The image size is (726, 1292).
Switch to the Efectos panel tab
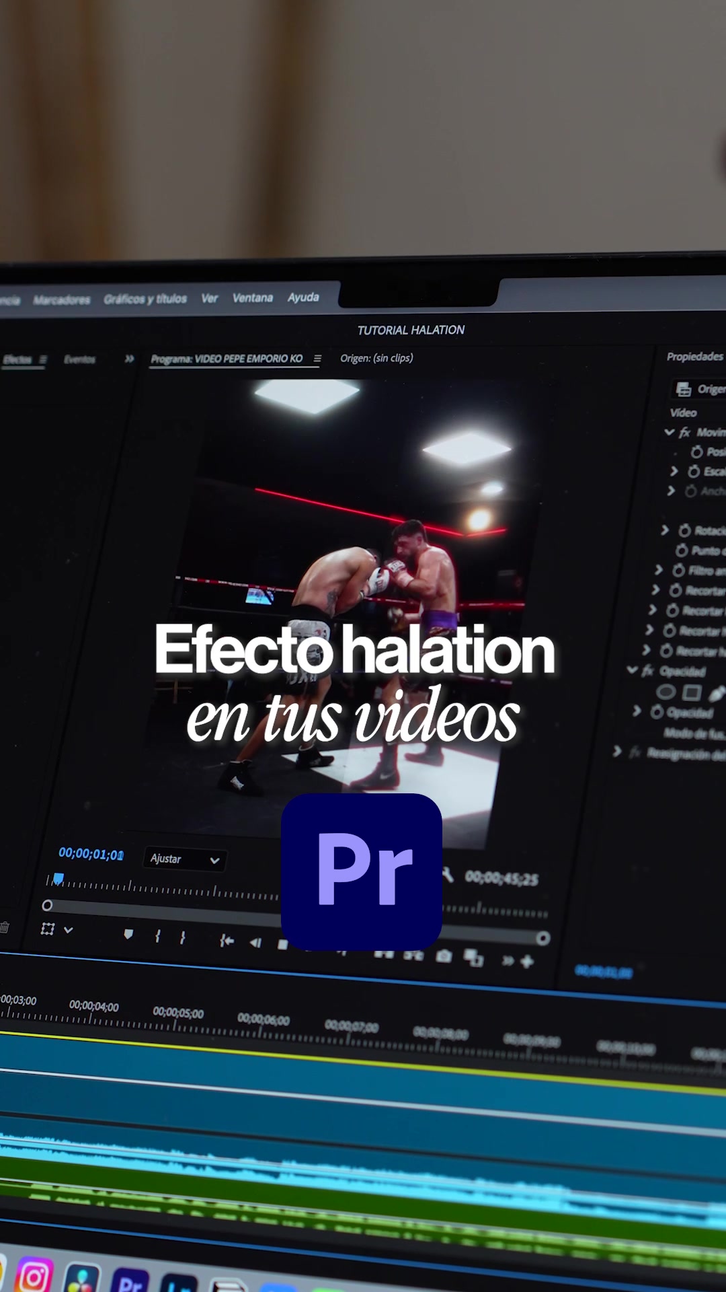tap(17, 359)
